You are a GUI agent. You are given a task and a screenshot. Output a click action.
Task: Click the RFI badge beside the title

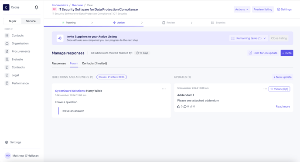coord(55,9)
